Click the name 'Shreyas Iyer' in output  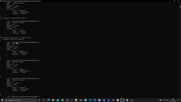[19, 62]
